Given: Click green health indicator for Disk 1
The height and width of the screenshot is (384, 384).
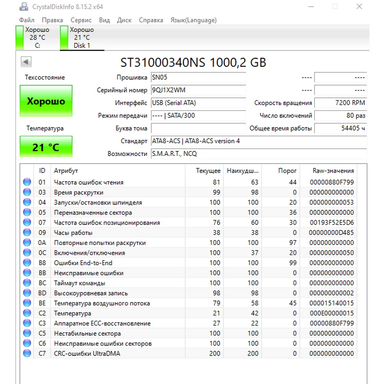Looking at the screenshot, I should [64, 38].
